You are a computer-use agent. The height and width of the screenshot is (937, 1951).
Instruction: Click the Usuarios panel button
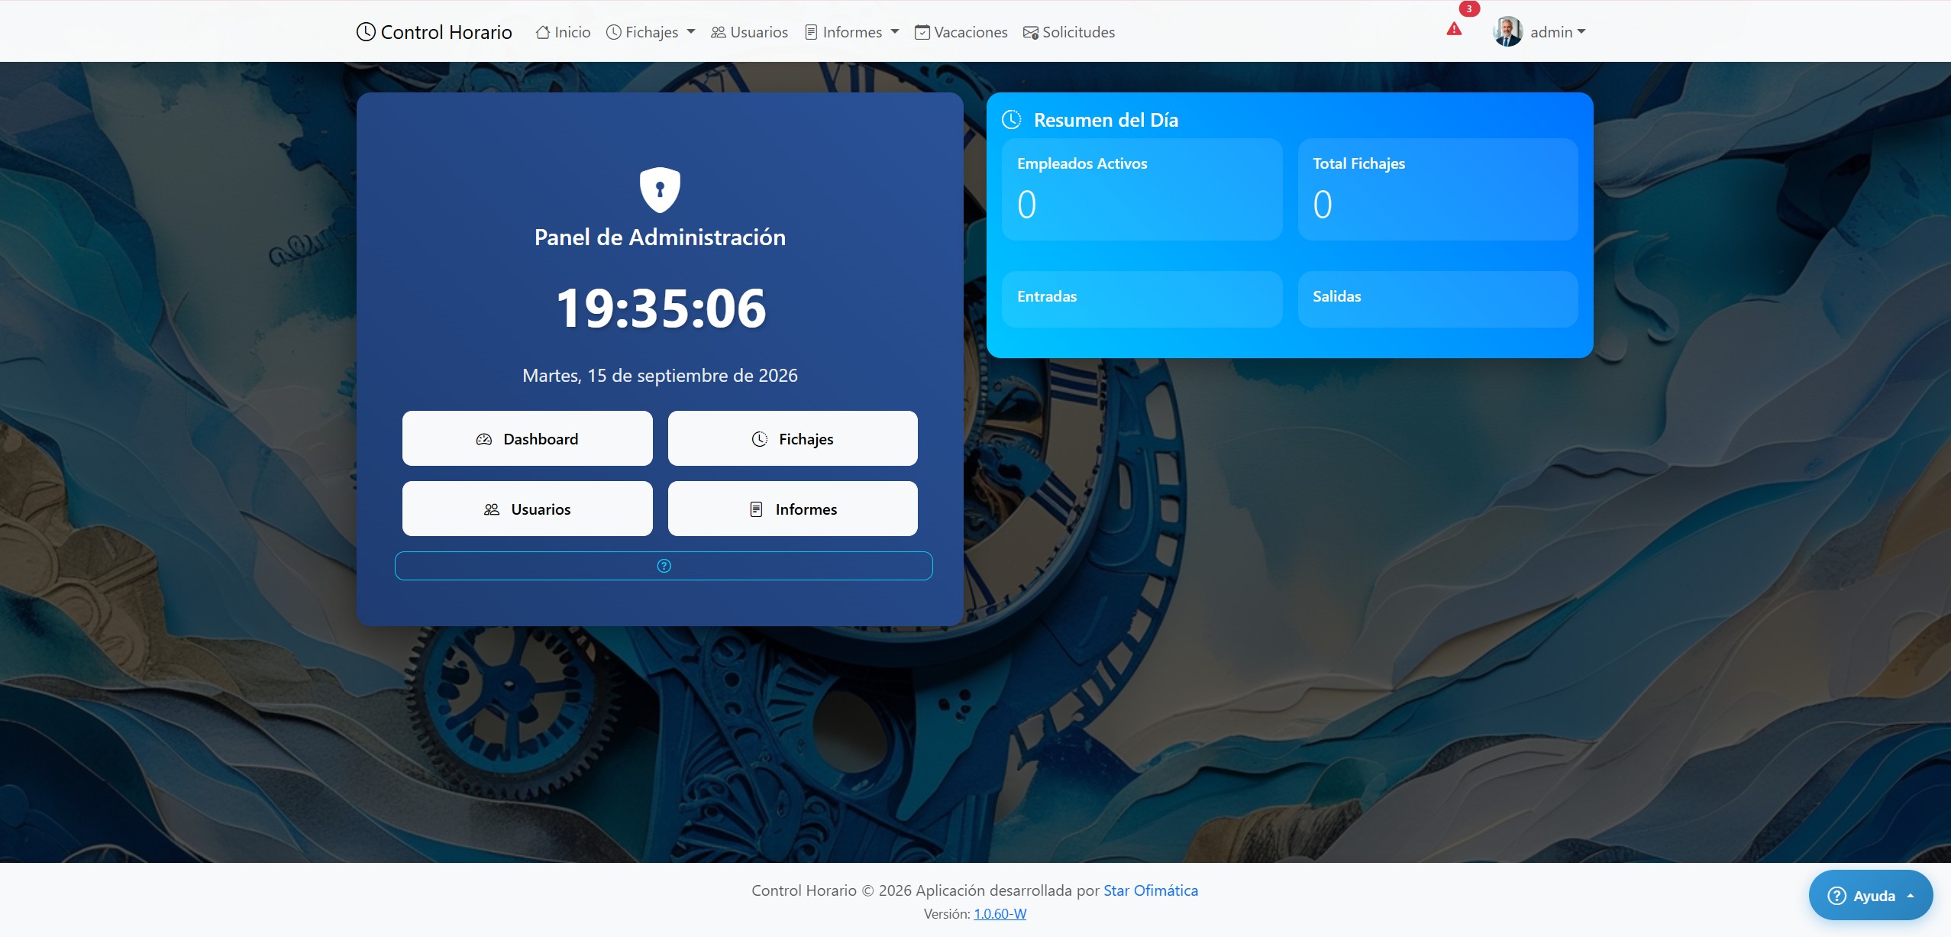(x=528, y=509)
